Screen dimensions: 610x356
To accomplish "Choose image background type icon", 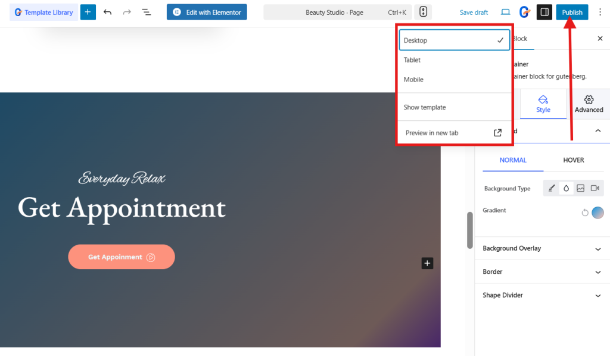I will tap(580, 188).
